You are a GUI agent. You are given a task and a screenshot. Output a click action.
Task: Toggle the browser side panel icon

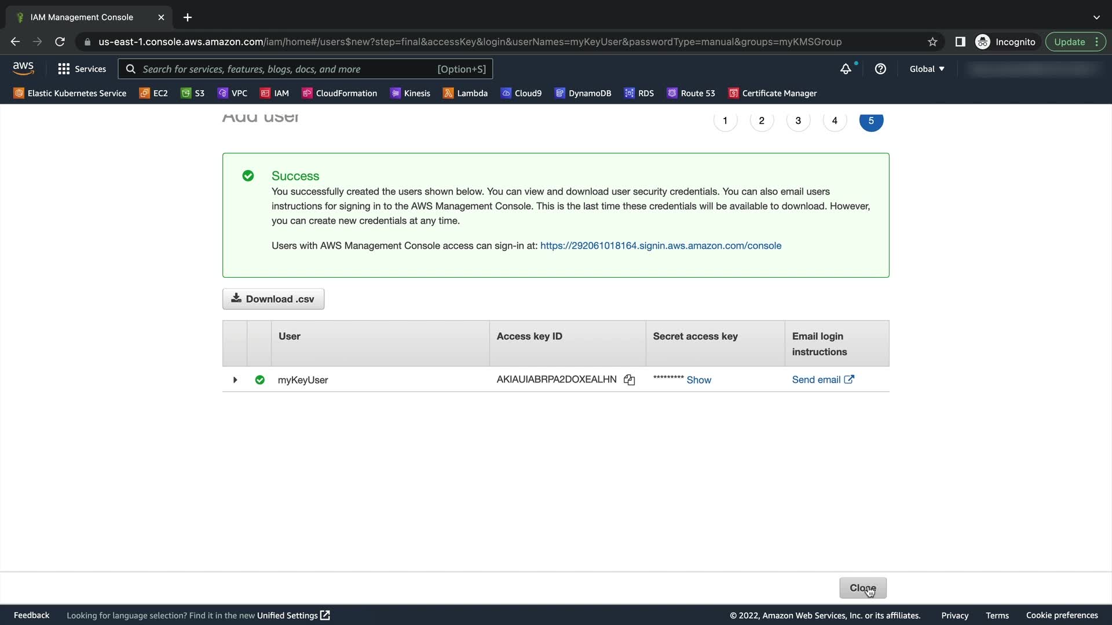coord(960,42)
